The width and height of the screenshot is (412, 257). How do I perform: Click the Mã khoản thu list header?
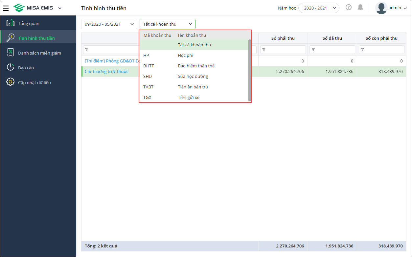(157, 35)
